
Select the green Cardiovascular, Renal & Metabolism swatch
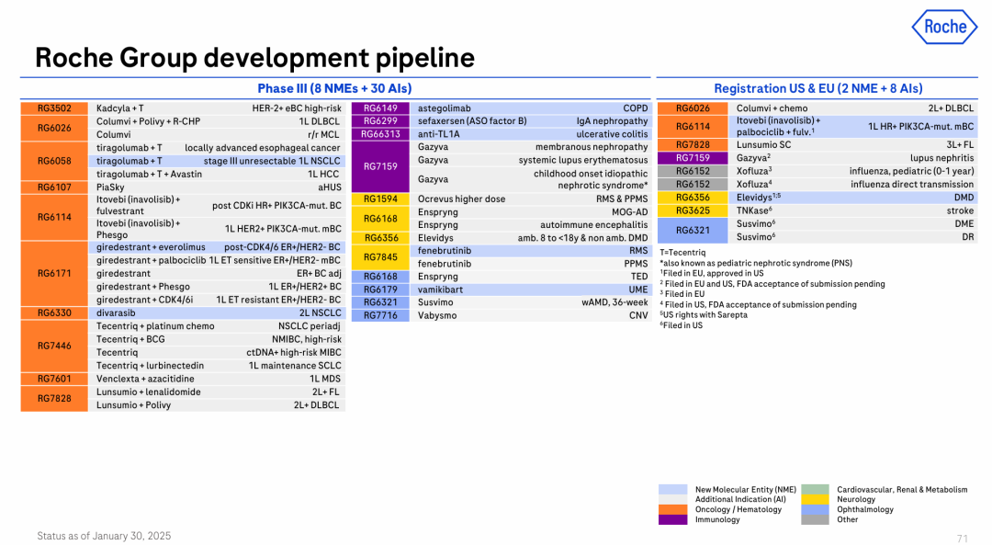pos(815,489)
